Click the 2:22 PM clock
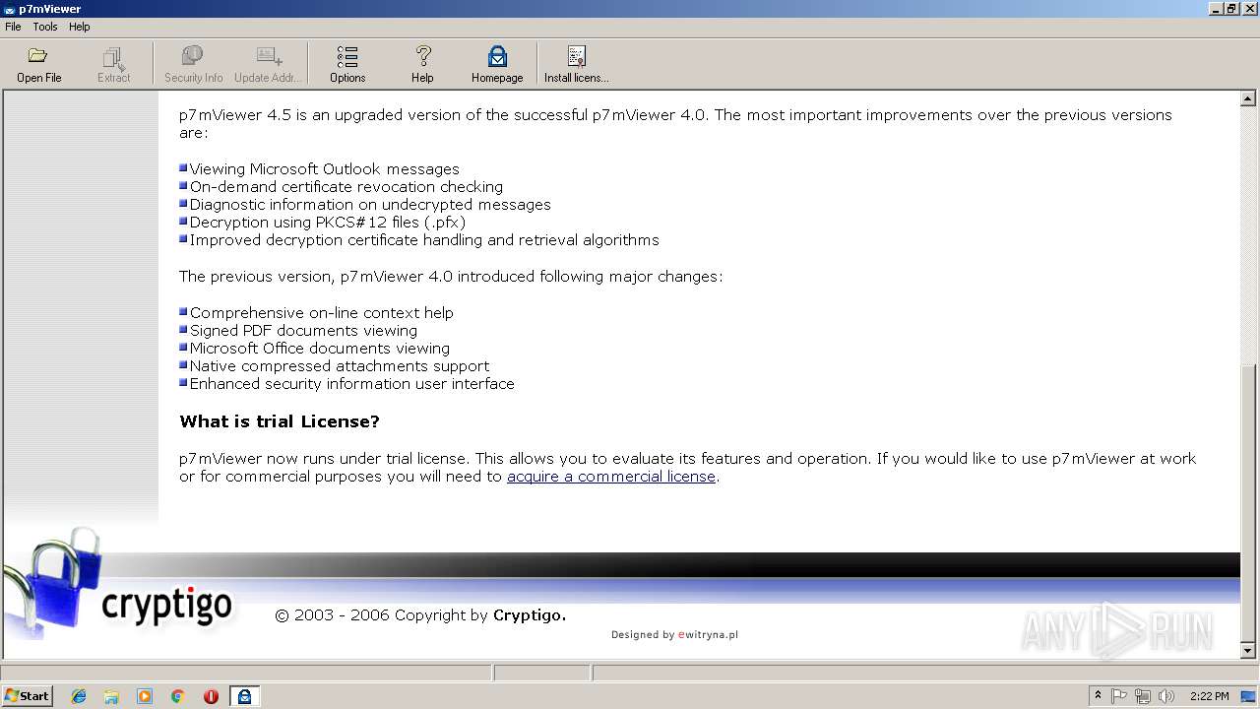Screen dimensions: 1260x709 (x=1209, y=696)
